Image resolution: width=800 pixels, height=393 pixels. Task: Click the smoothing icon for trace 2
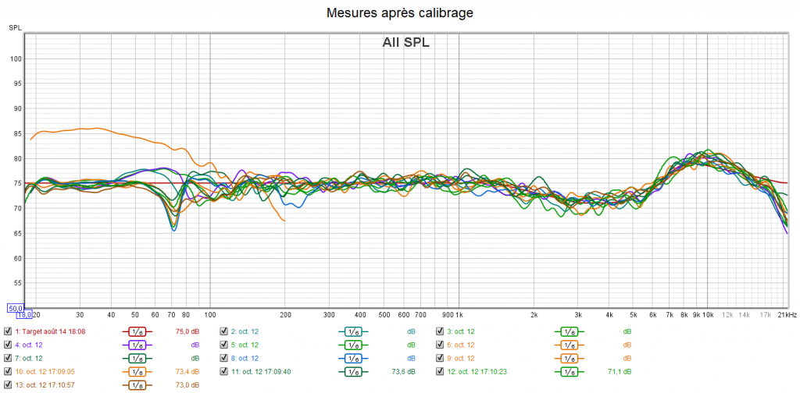352,331
